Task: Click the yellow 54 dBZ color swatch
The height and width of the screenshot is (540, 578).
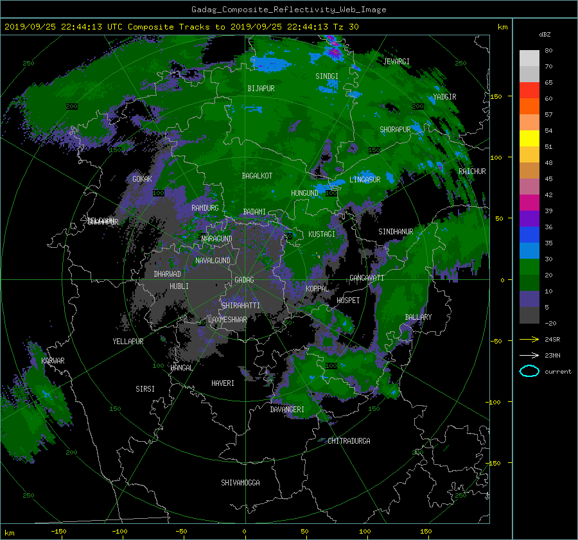Action: [529, 138]
